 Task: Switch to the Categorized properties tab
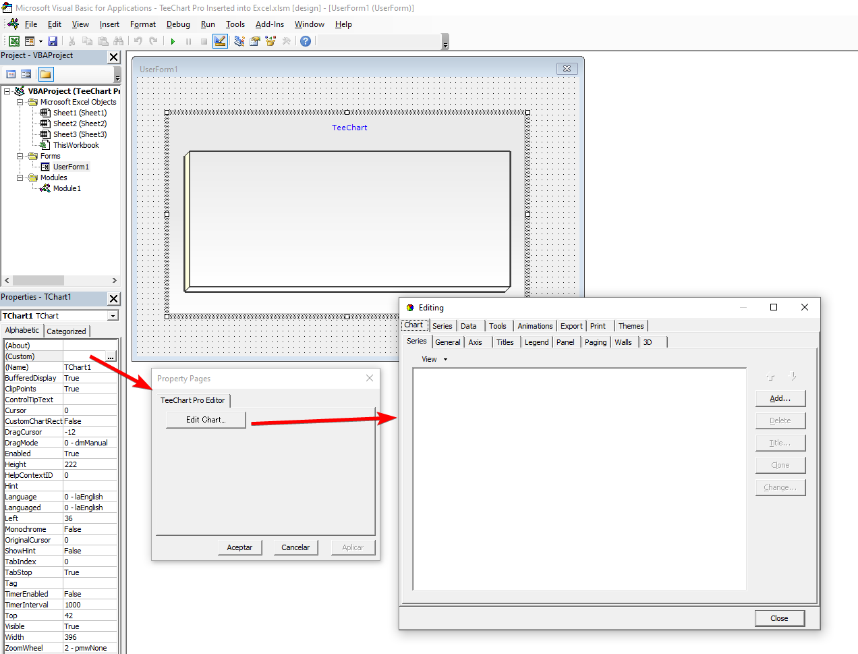tap(66, 331)
